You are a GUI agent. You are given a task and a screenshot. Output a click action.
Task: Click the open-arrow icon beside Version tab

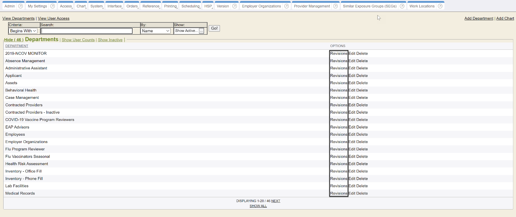click(235, 6)
